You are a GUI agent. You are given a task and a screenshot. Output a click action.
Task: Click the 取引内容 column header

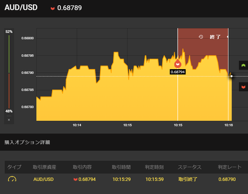[82, 167]
